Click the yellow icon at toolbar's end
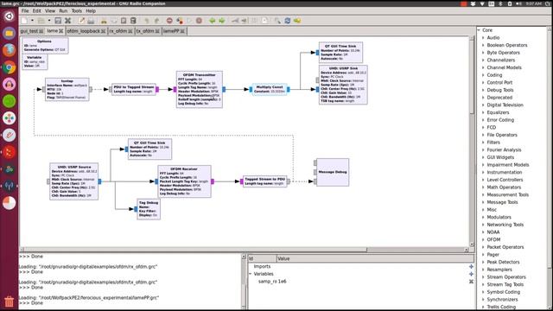The image size is (553, 311). tap(297, 21)
